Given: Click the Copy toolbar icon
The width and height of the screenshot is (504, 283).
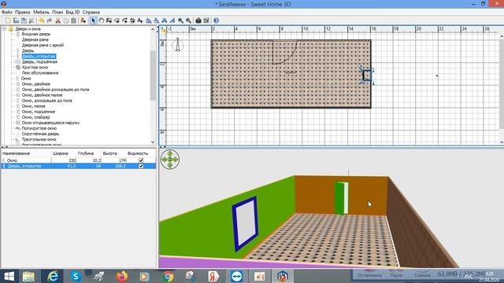Looking at the screenshot, I should pos(66,20).
